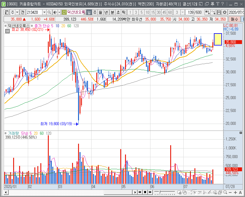The width and height of the screenshot is (245, 197).
Task: Open the interval value 3 dropdown arrow
Action: pyautogui.click(x=182, y=12)
